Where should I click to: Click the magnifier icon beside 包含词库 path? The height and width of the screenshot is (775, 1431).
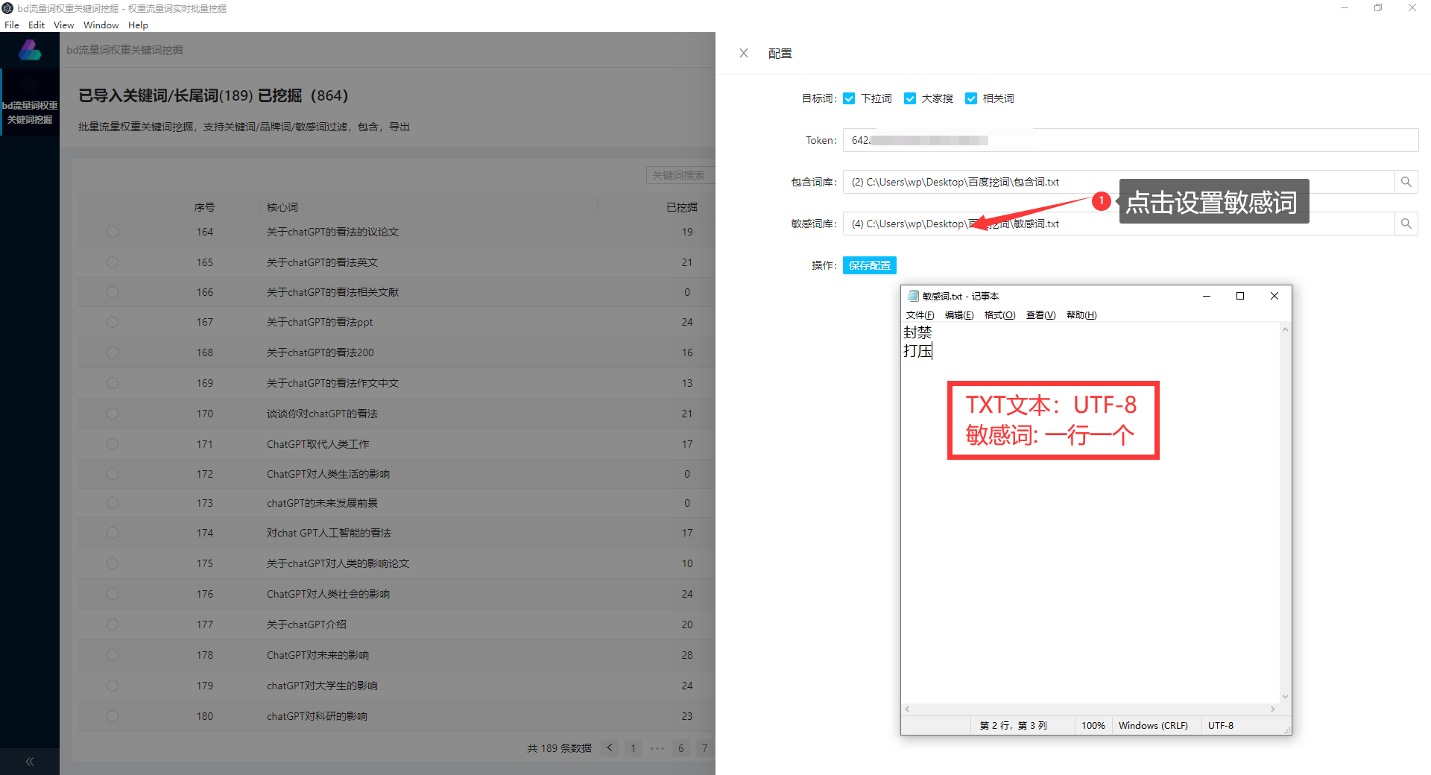pos(1406,181)
